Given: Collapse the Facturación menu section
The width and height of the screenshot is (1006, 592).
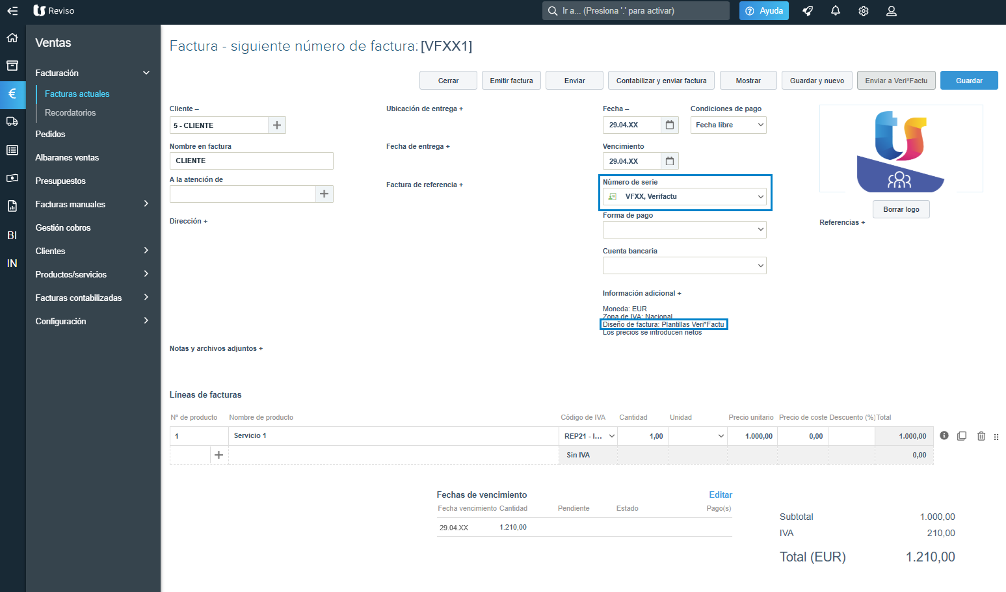Looking at the screenshot, I should [146, 73].
